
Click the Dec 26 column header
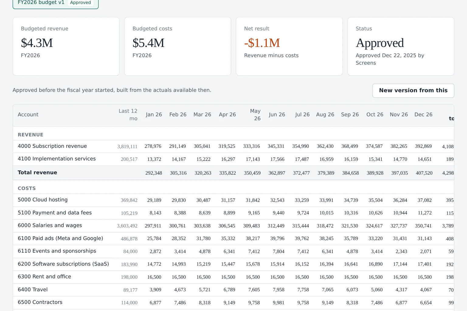click(x=423, y=114)
